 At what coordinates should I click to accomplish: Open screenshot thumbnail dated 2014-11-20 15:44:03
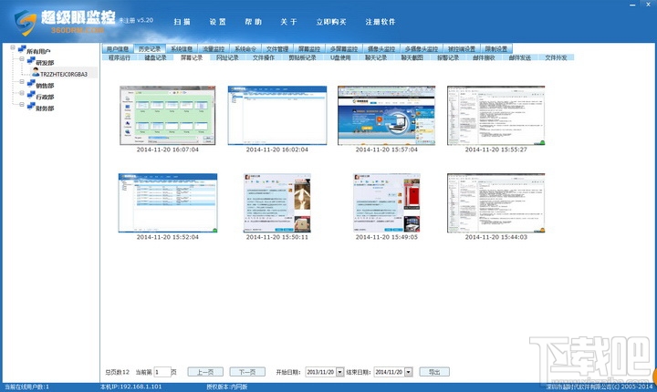tap(496, 203)
